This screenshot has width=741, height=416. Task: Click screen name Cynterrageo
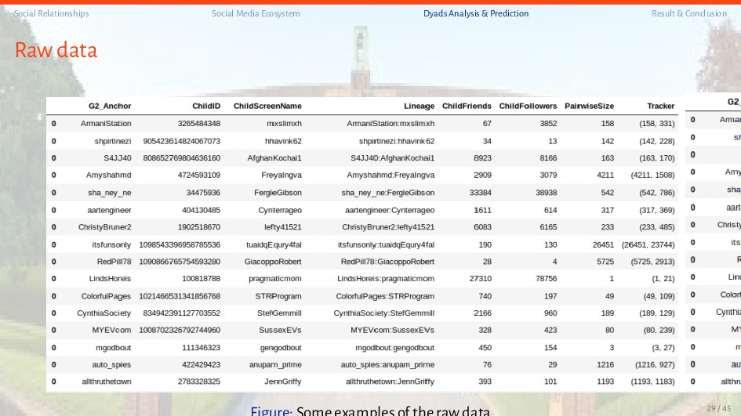click(280, 210)
